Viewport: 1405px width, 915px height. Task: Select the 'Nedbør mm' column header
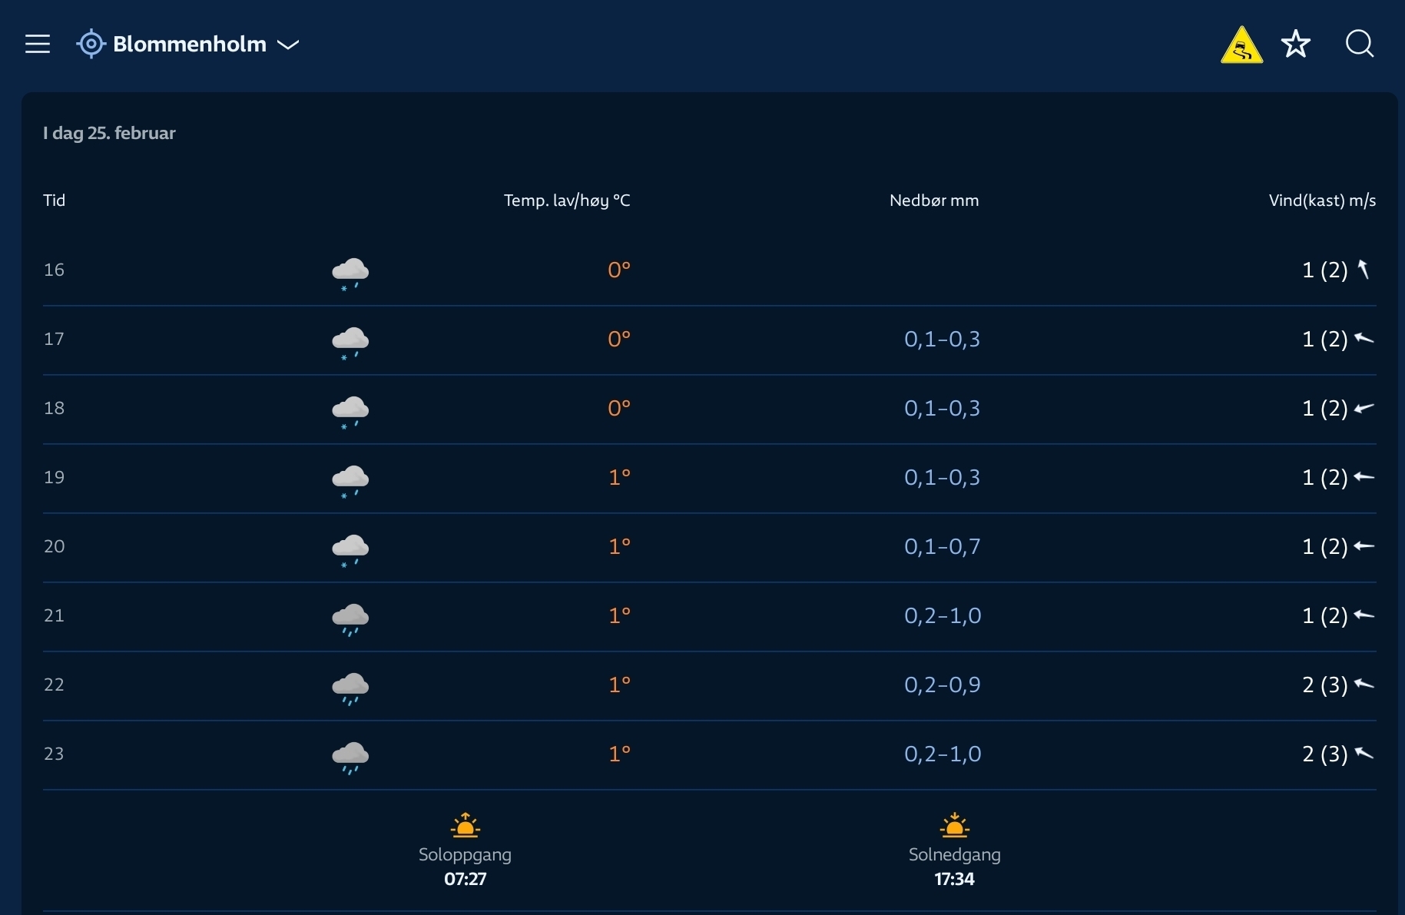pyautogui.click(x=933, y=201)
